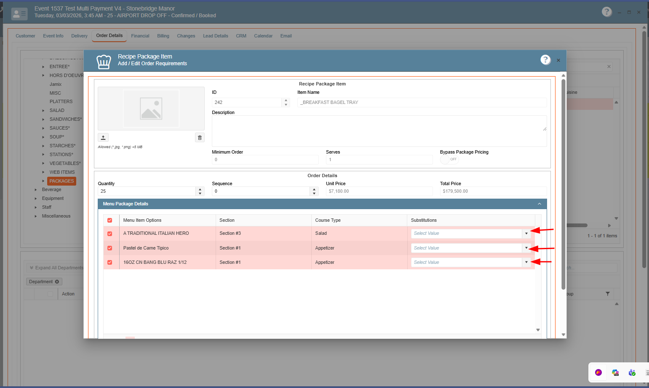
Task: Open Substitutions dropdown for Italian Hero row
Action: 526,234
